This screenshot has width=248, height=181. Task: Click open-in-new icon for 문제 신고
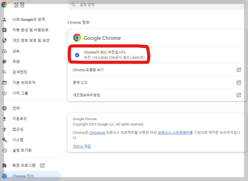point(239,82)
